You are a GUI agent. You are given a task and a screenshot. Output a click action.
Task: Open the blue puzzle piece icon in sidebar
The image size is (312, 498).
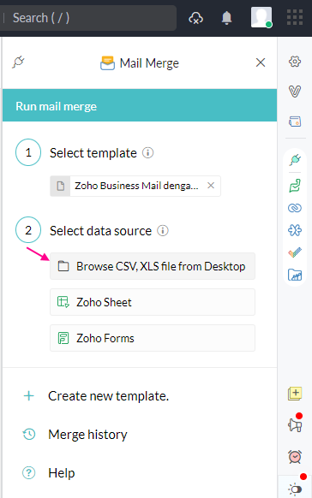click(x=295, y=230)
